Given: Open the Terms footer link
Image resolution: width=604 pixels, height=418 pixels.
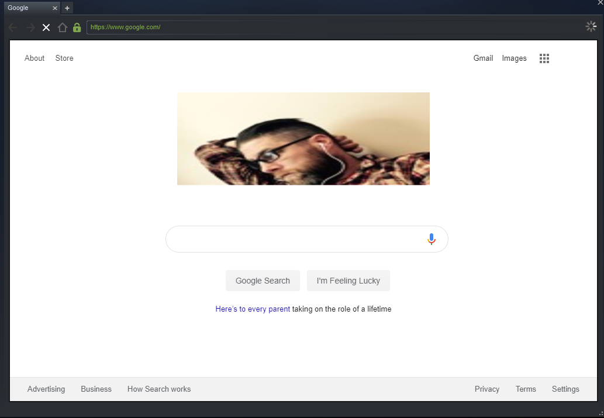Looking at the screenshot, I should click(526, 389).
